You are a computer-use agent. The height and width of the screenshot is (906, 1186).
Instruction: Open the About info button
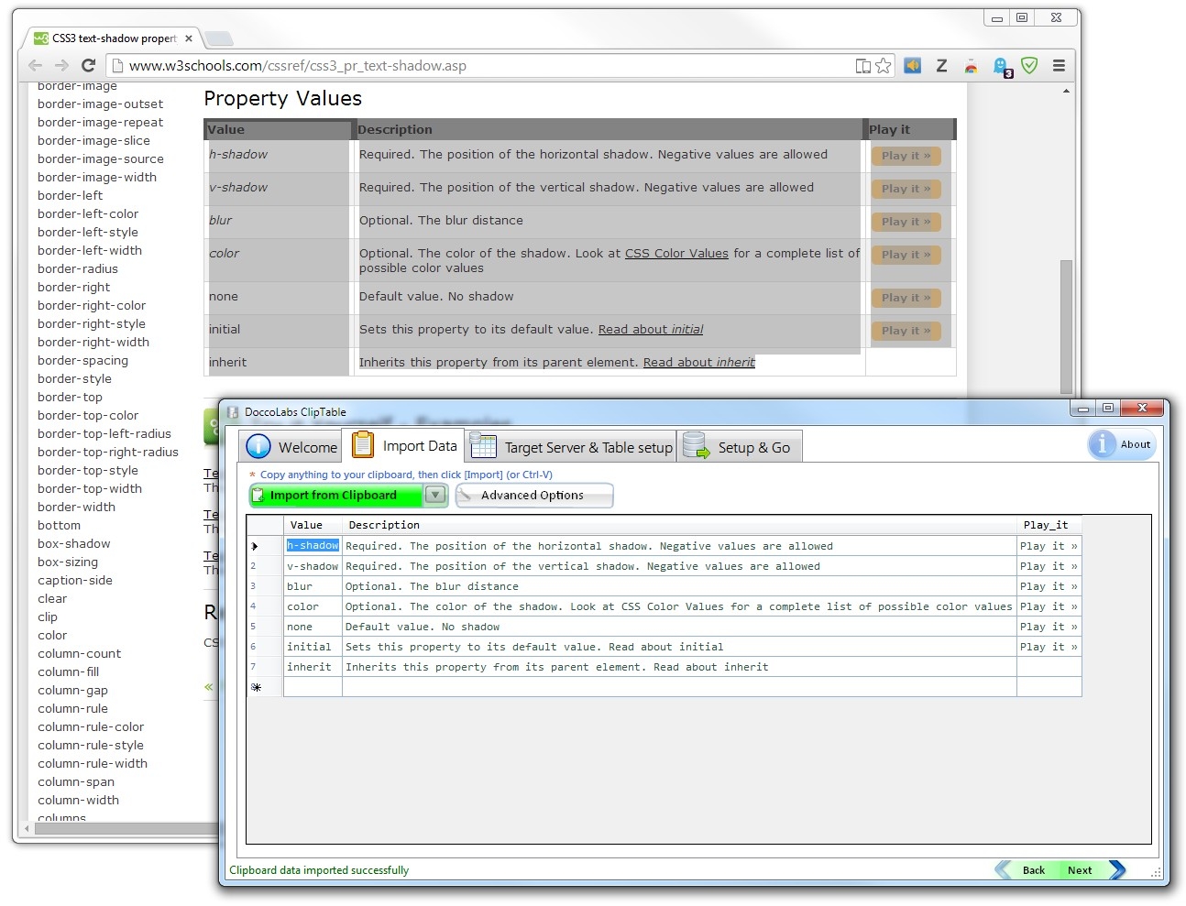coord(1122,444)
